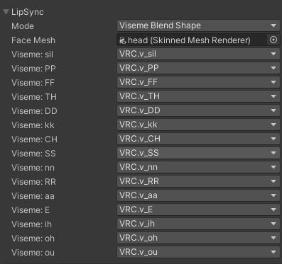Collapse the LipSync section triangle
This screenshot has height=264, width=282.
tap(6, 12)
